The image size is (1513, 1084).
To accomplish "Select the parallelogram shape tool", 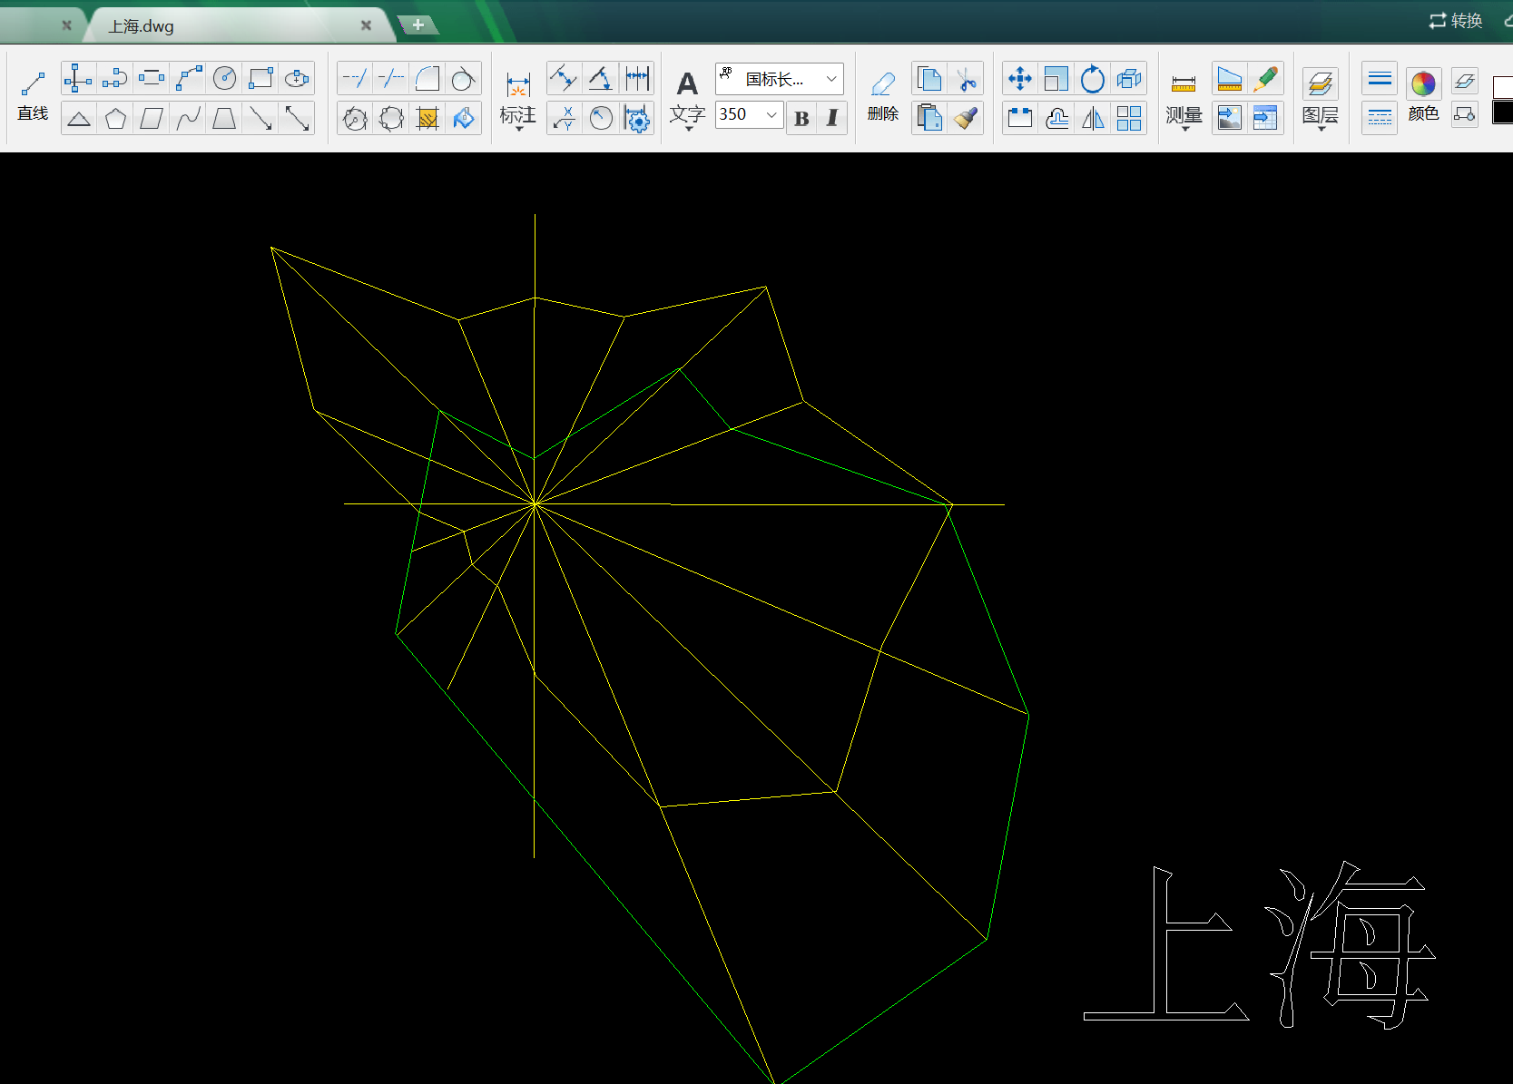I will [152, 118].
